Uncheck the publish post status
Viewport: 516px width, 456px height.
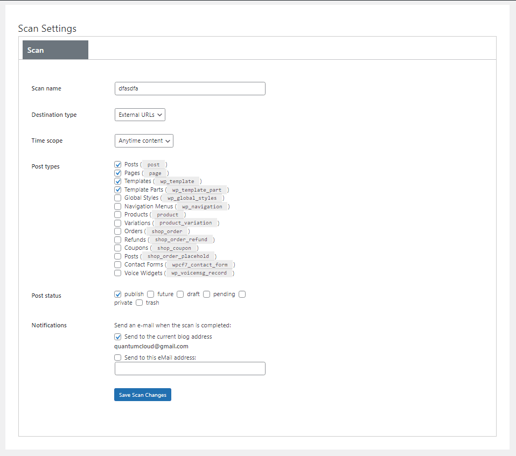pos(118,294)
